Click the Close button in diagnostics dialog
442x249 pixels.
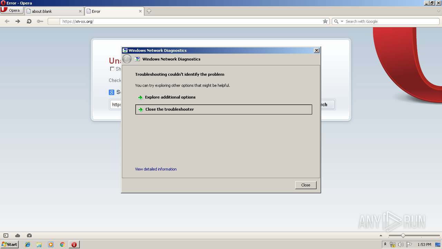click(x=306, y=185)
